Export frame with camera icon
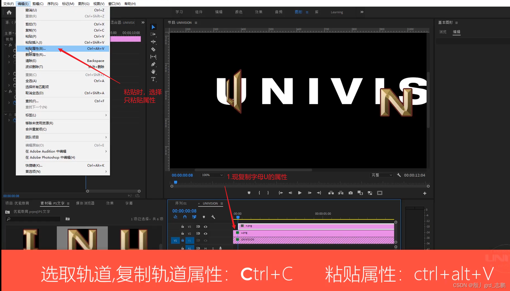510x291 pixels. click(x=351, y=193)
